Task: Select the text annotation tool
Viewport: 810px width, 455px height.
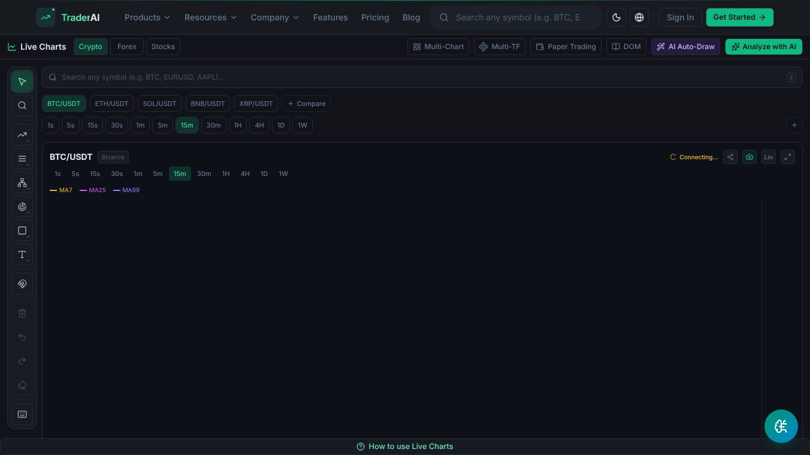Action: point(22,254)
